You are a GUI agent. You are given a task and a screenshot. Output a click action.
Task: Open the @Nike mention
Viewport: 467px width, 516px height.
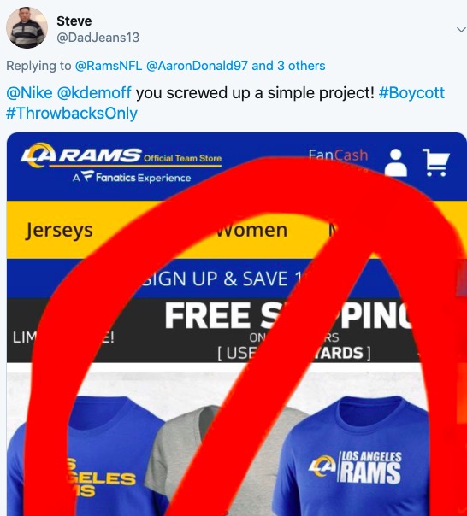(29, 93)
